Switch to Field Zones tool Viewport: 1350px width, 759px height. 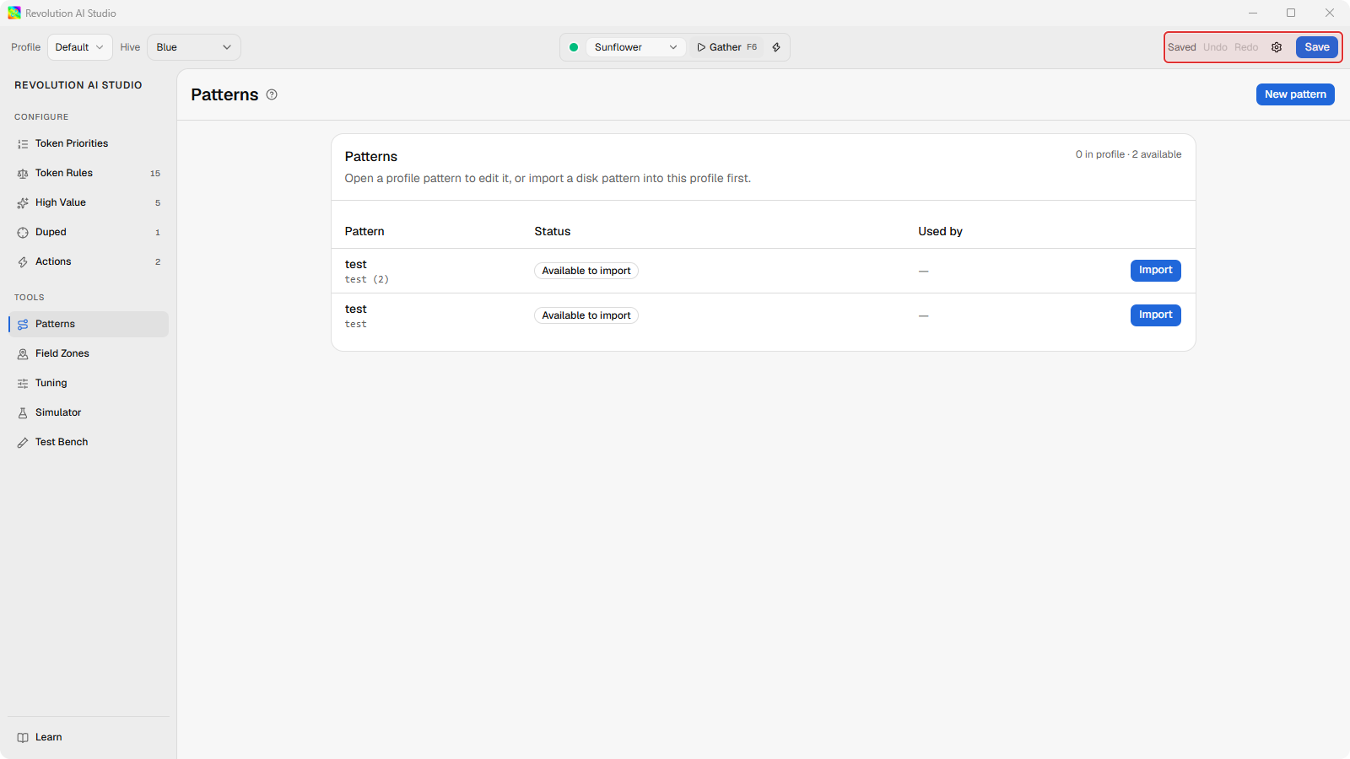[89, 353]
